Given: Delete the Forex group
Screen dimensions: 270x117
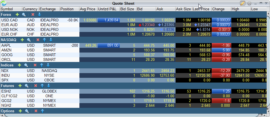Looking at the screenshot, I should click(x=33, y=15).
